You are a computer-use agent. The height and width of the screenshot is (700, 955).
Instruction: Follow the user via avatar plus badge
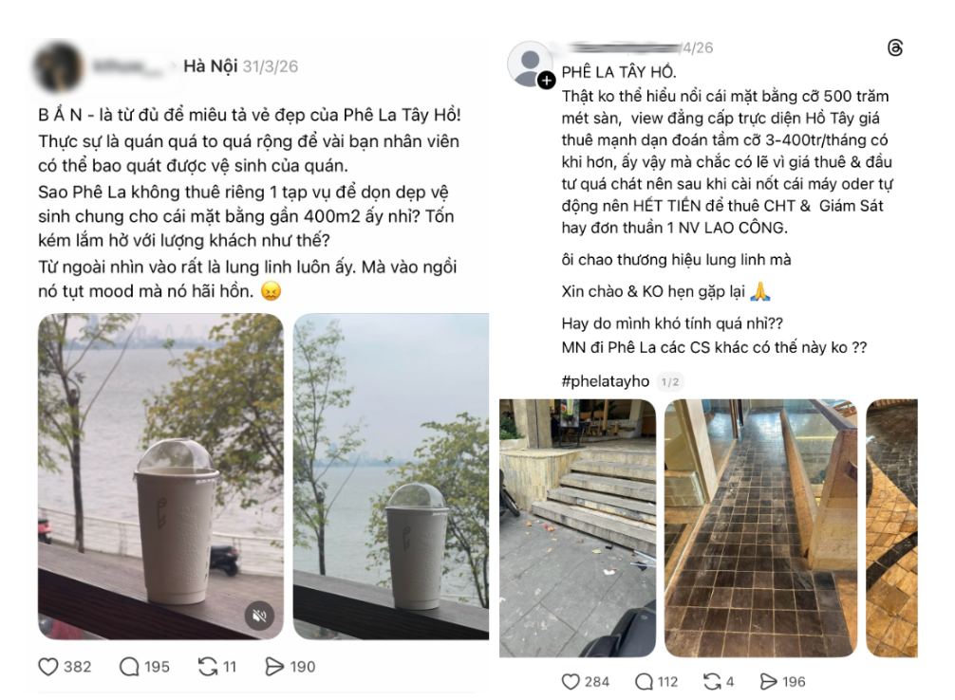tap(547, 82)
